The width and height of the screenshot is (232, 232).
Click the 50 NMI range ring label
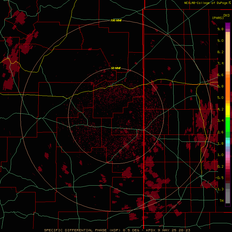[116, 68]
